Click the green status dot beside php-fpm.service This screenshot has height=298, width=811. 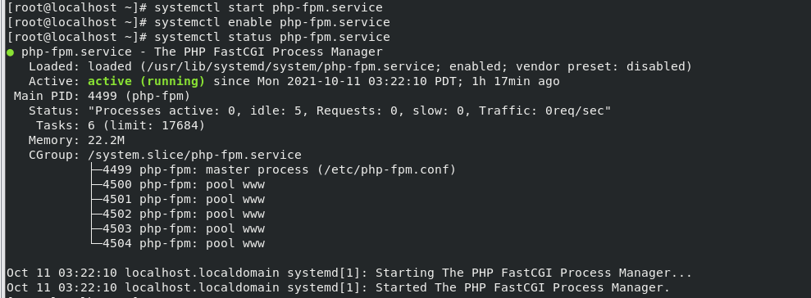11,52
